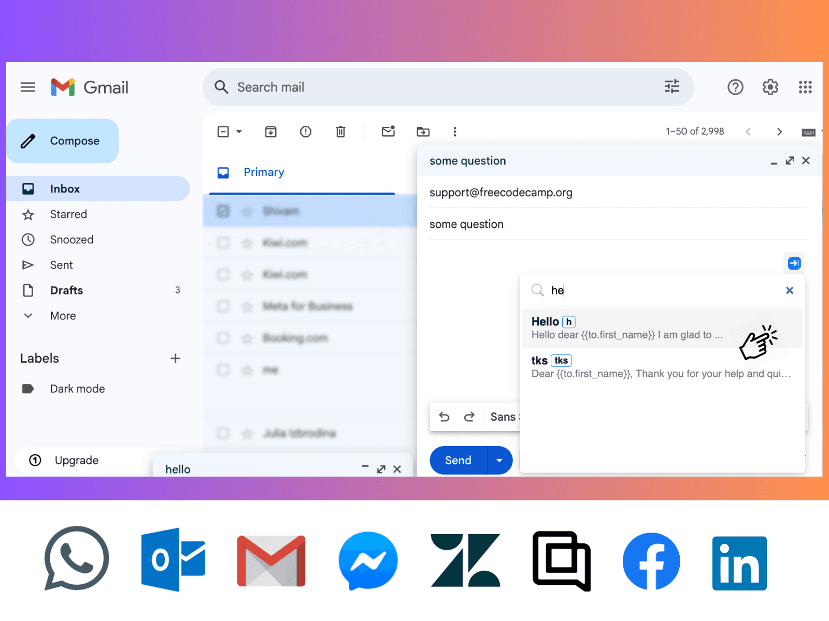Star the Booking.com email

click(248, 338)
